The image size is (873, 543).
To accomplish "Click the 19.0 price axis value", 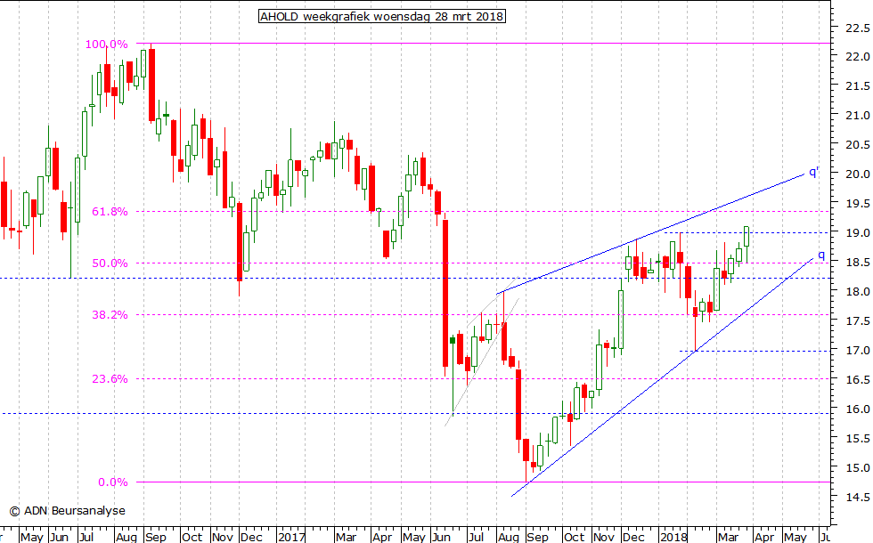I will coord(857,233).
